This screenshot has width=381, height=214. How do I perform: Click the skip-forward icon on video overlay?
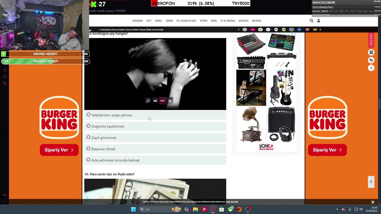[155, 101]
